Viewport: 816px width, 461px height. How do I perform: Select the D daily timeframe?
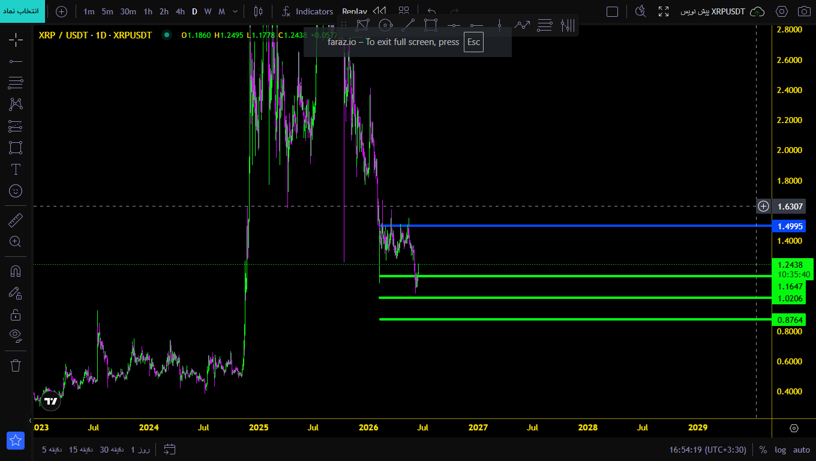click(194, 11)
